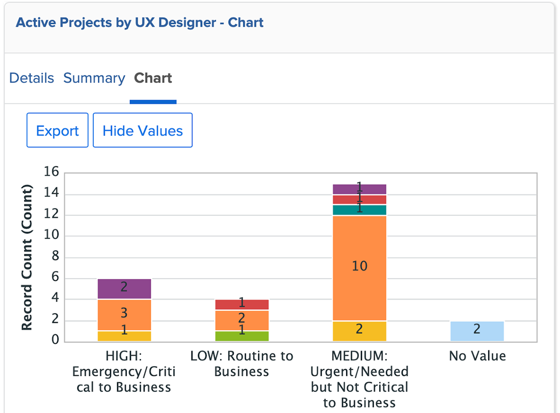This screenshot has width=560, height=413.
Task: Click the green segment in LOW bar
Action: 242,336
